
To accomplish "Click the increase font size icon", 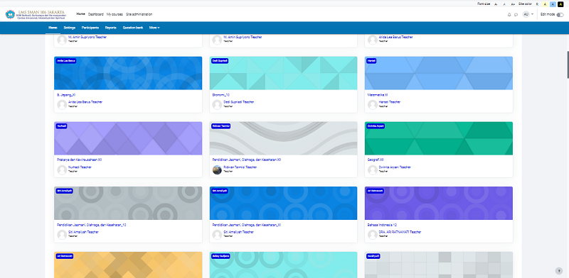I will click(x=513, y=4).
